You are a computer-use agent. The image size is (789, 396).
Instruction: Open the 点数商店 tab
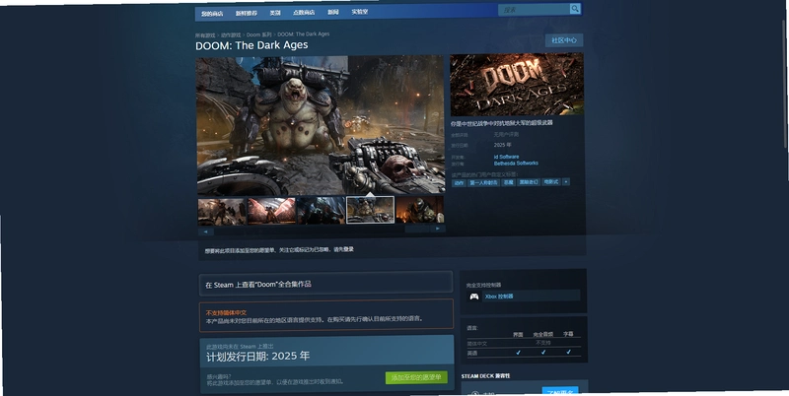tap(304, 12)
